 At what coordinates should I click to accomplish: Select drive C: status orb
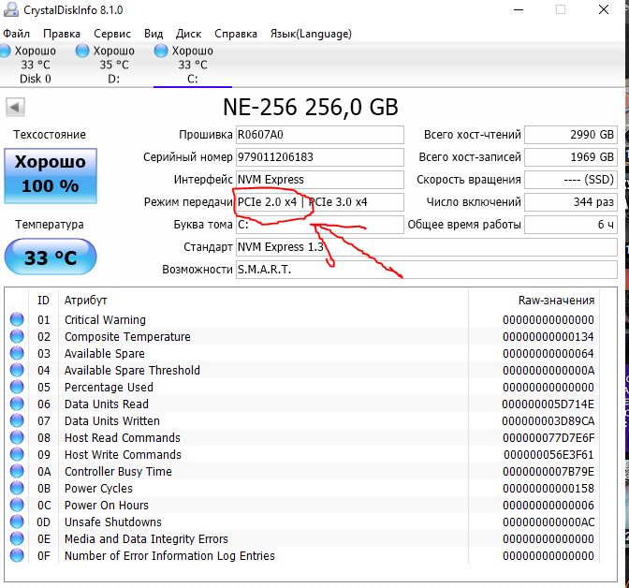(162, 51)
